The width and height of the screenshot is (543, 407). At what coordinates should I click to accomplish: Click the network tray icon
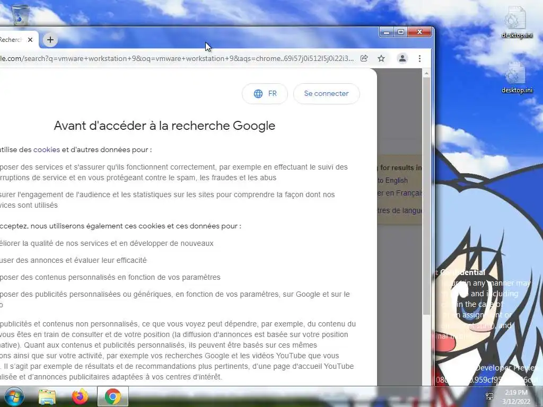coord(489,396)
